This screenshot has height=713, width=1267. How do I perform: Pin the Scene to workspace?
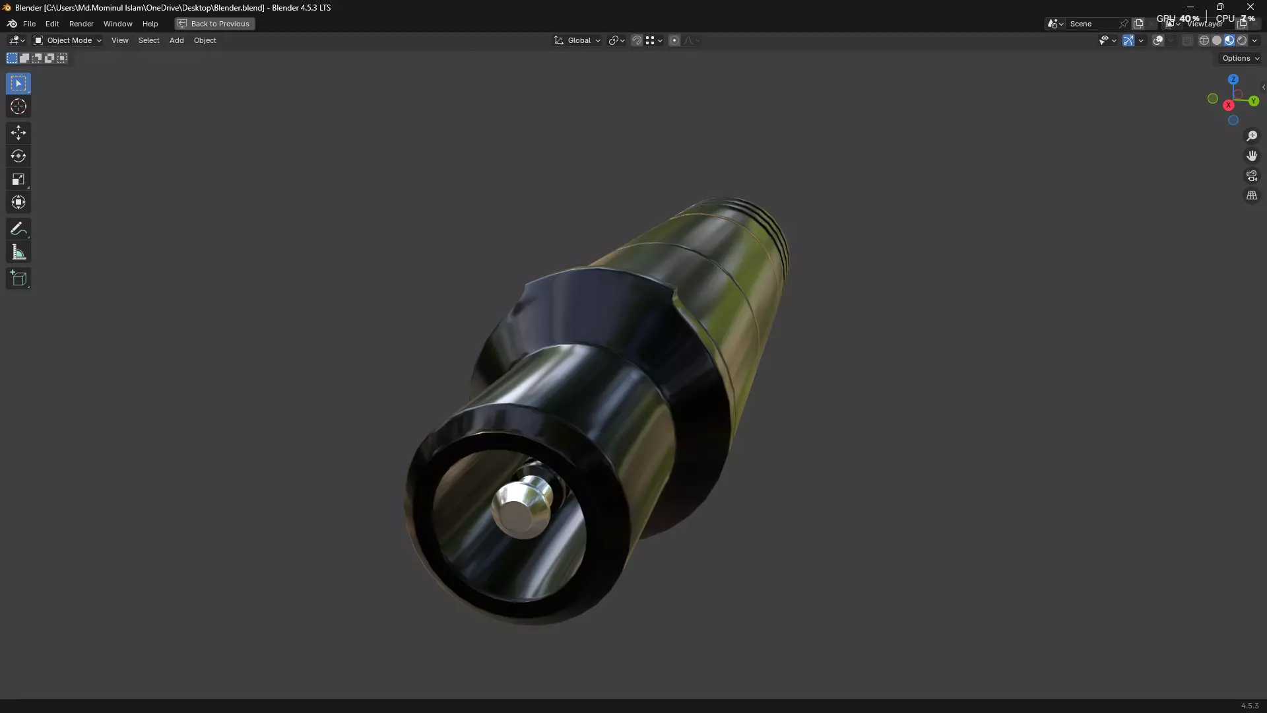(1124, 24)
